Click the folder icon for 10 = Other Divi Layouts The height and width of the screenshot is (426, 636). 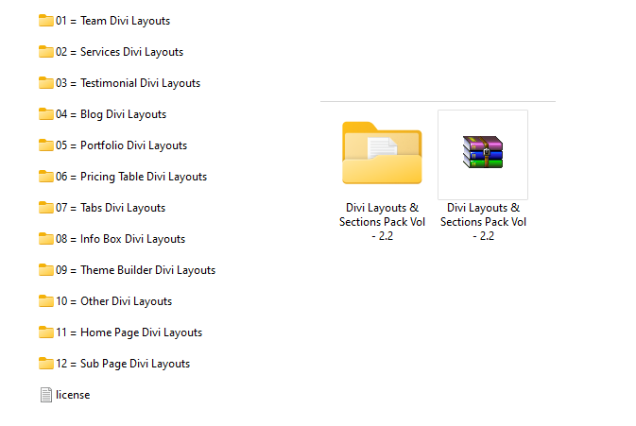(x=46, y=300)
